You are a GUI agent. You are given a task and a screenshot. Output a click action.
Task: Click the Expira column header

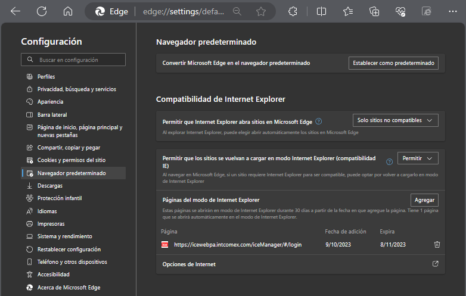click(x=387, y=232)
